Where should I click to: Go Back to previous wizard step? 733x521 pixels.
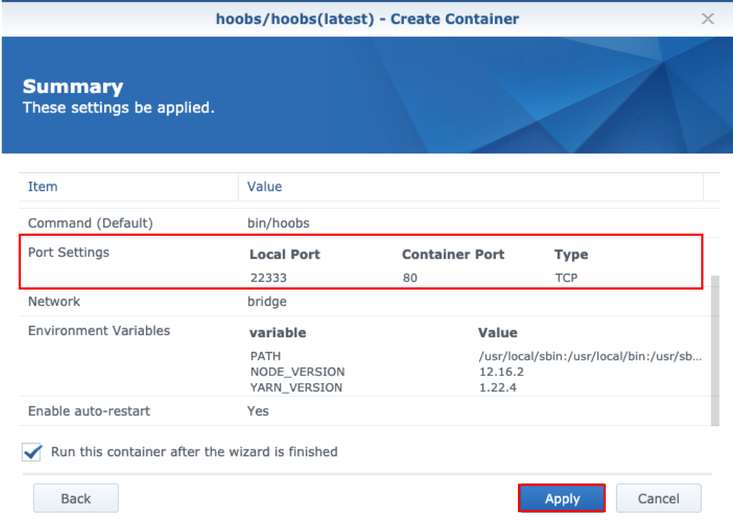pos(76,499)
